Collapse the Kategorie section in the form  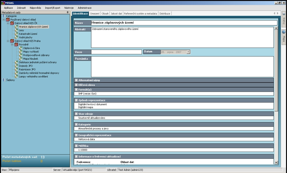point(76,124)
